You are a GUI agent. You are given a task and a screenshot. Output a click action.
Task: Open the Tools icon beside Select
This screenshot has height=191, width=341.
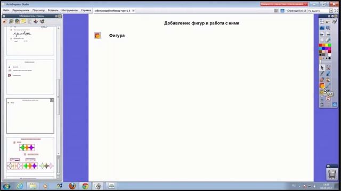click(x=328, y=67)
